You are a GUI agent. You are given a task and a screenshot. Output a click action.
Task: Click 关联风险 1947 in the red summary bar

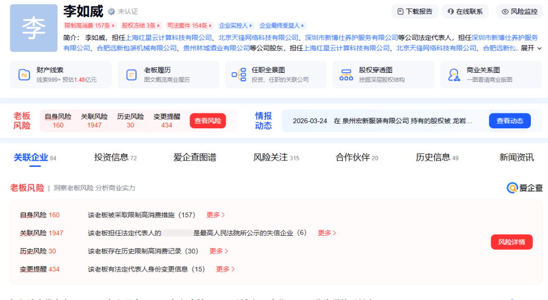pos(94,121)
